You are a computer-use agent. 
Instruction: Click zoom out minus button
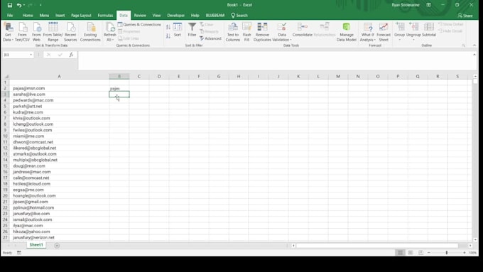[429, 253]
